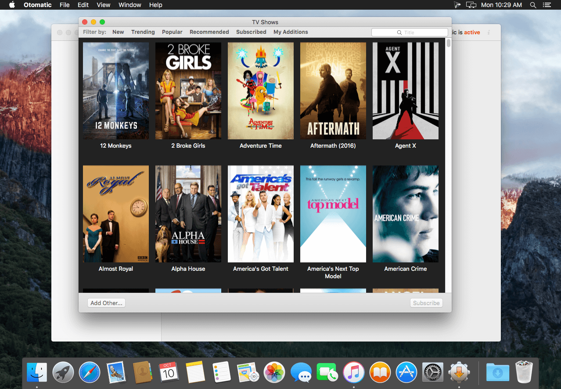This screenshot has height=389, width=561.
Task: Open Spotlight search magnifier in menu bar
Action: pos(533,5)
